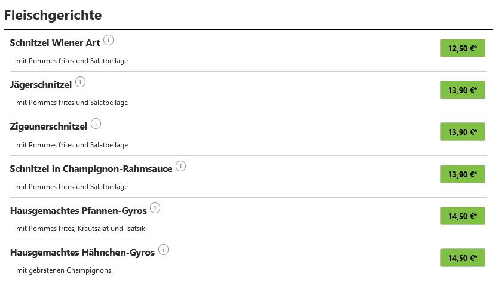Add Pfannen-Gyros using the 14,50 € button
This screenshot has width=499, height=283.
[463, 216]
